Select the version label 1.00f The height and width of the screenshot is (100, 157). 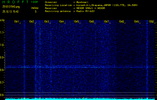pos(34,2)
